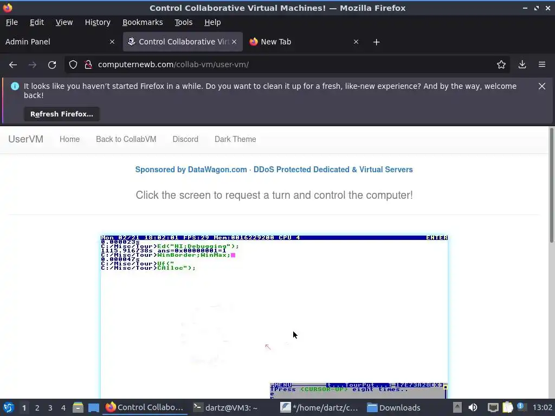Click the page vertical scrollbar

tap(551, 186)
